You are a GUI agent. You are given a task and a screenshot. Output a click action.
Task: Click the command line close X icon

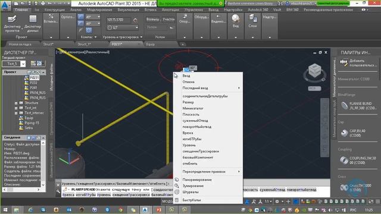point(58,185)
